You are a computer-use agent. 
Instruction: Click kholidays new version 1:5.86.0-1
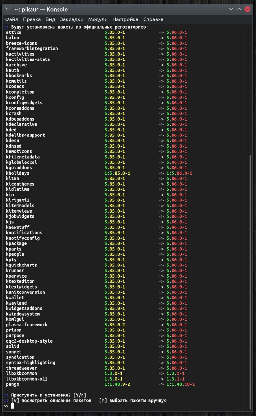click(179, 173)
